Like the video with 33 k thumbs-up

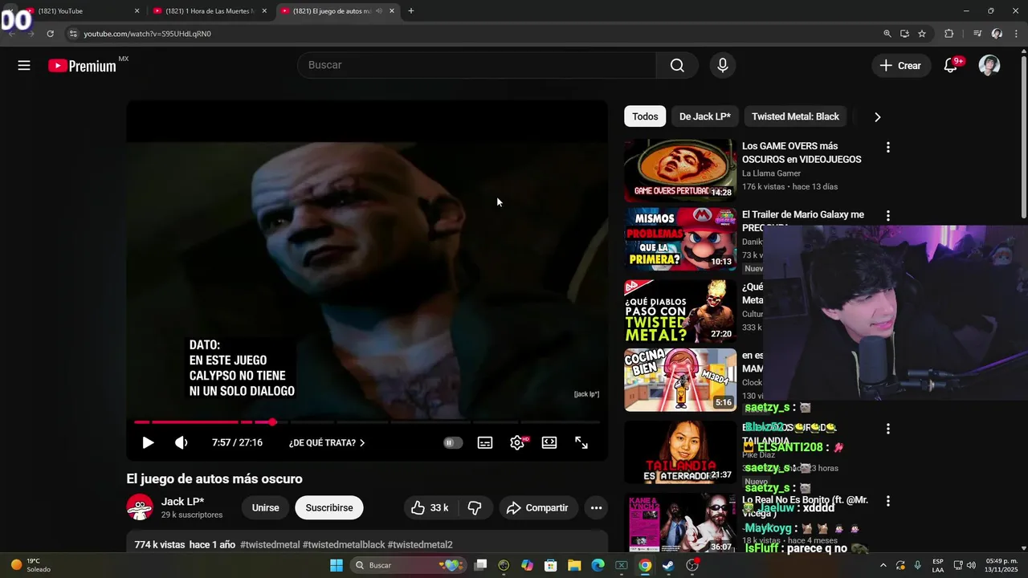tap(430, 507)
